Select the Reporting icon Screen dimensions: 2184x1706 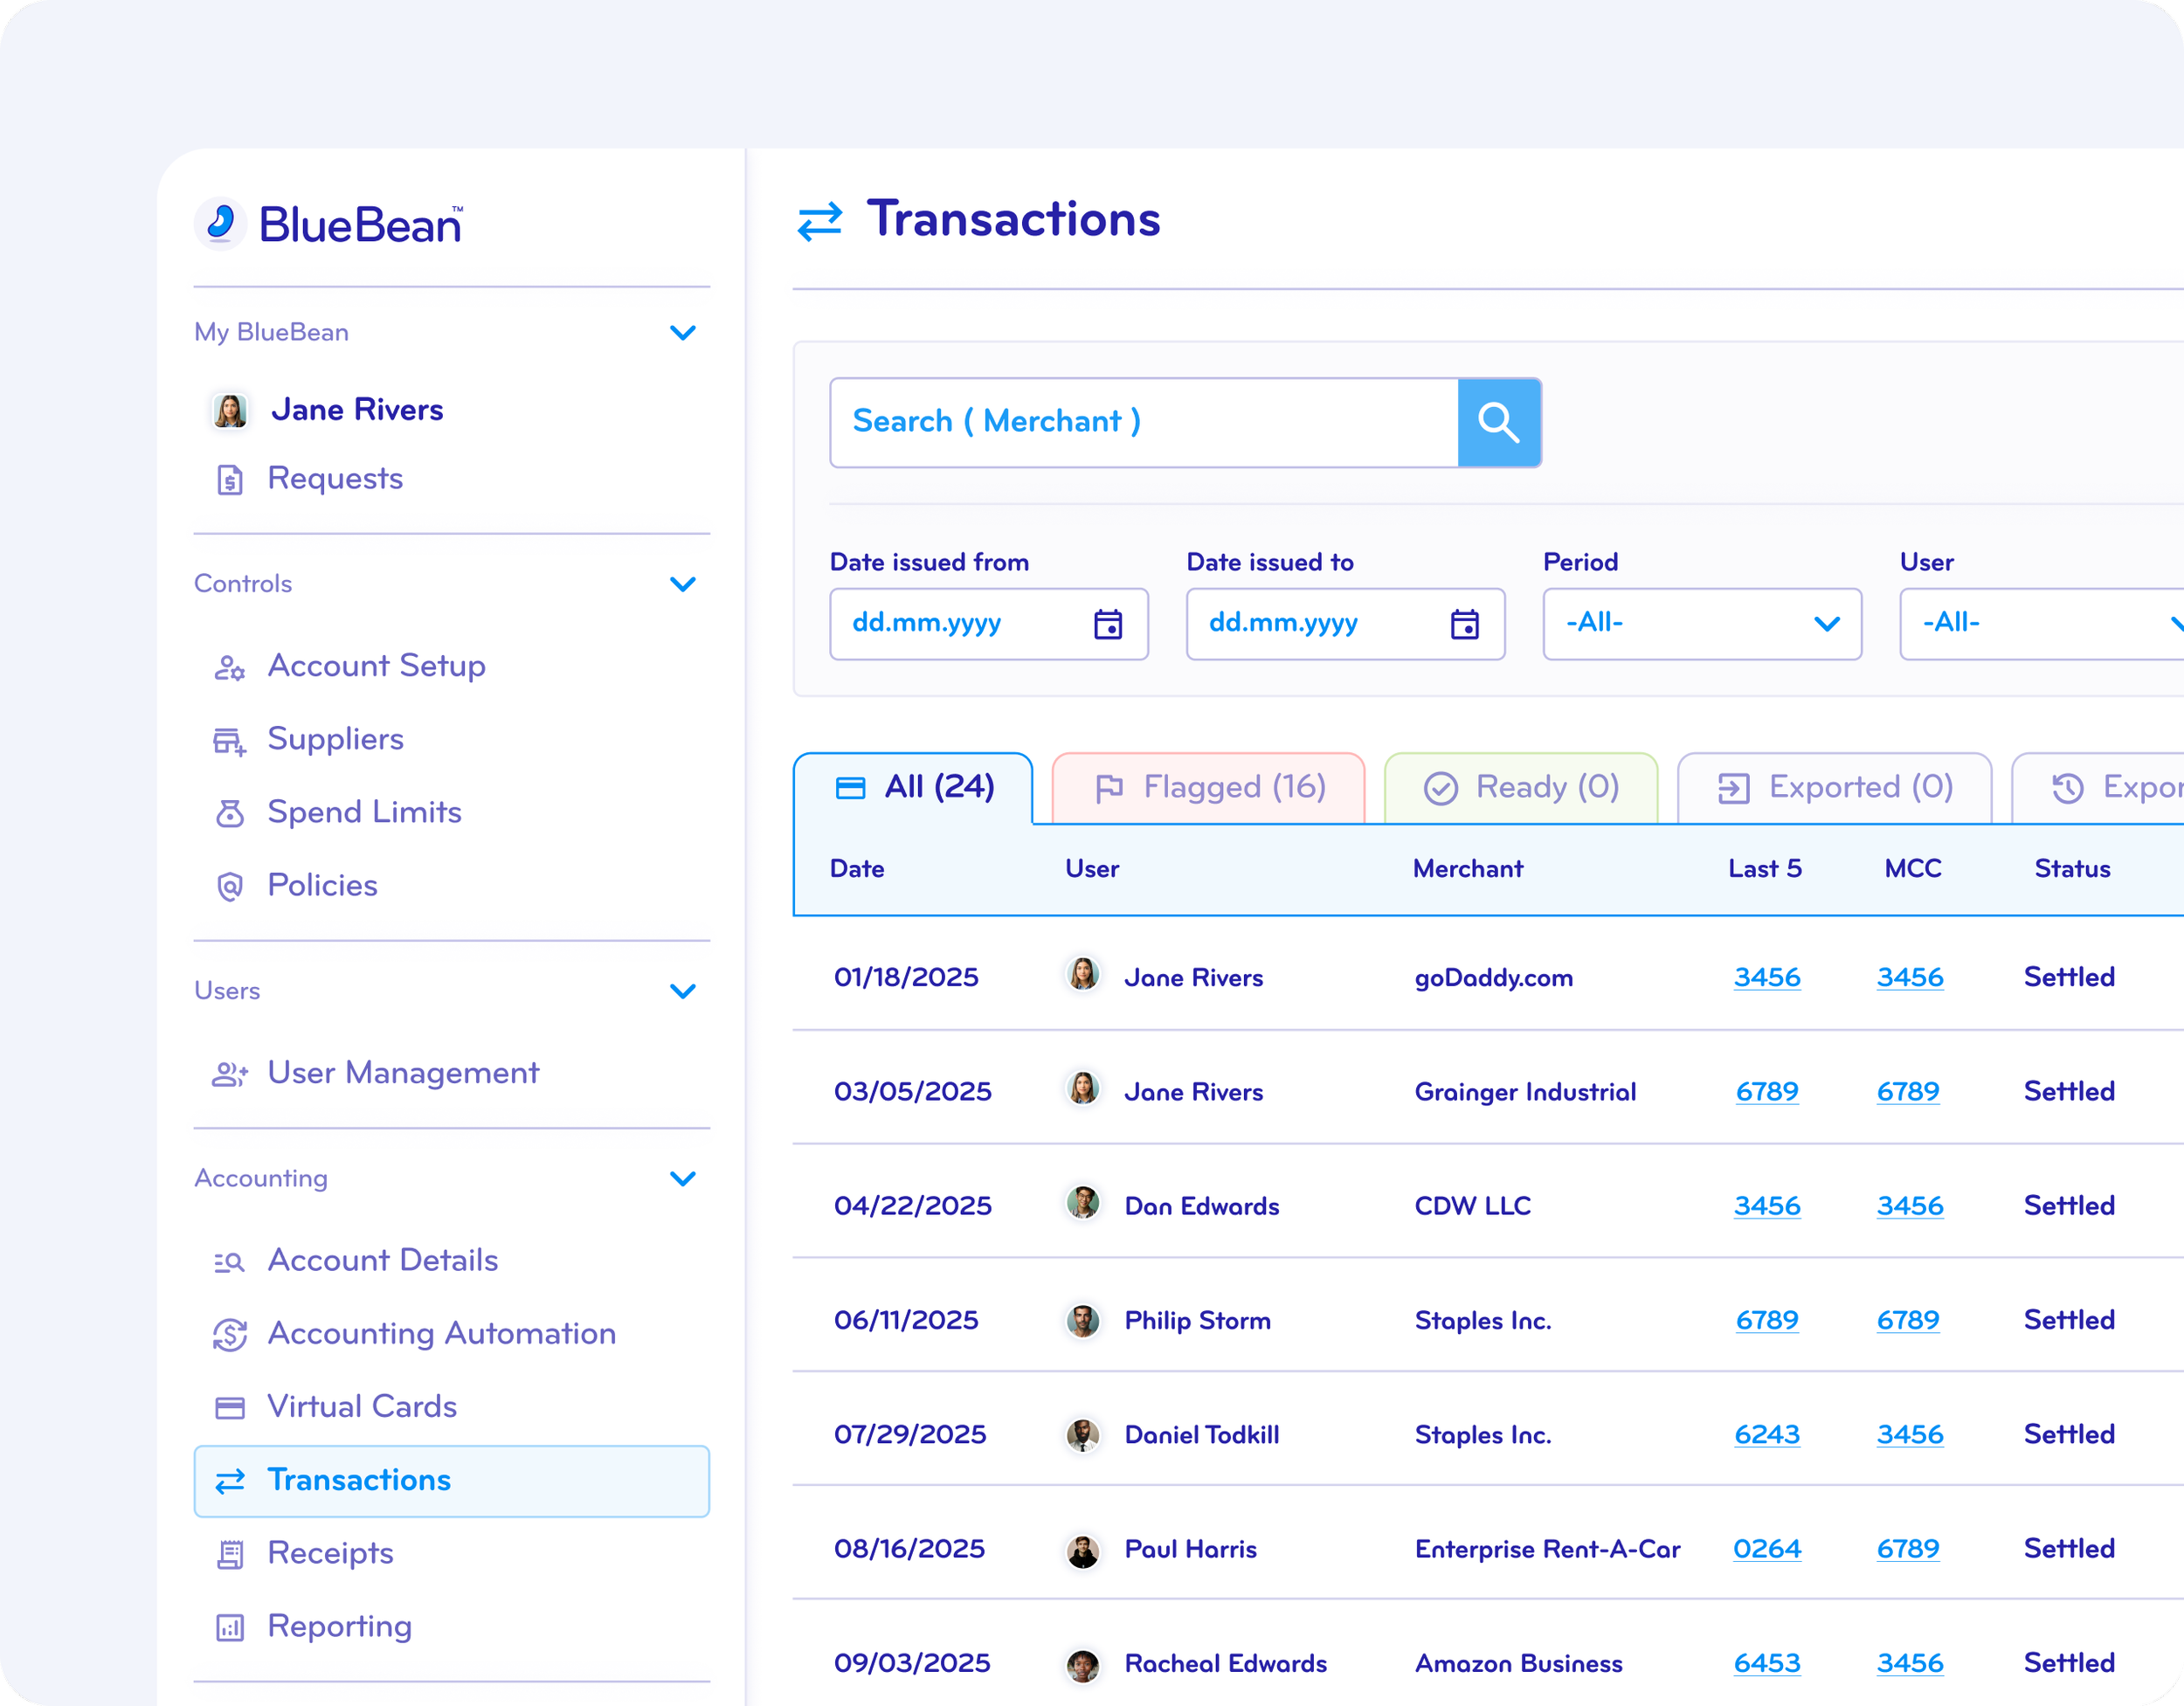pyautogui.click(x=230, y=1627)
